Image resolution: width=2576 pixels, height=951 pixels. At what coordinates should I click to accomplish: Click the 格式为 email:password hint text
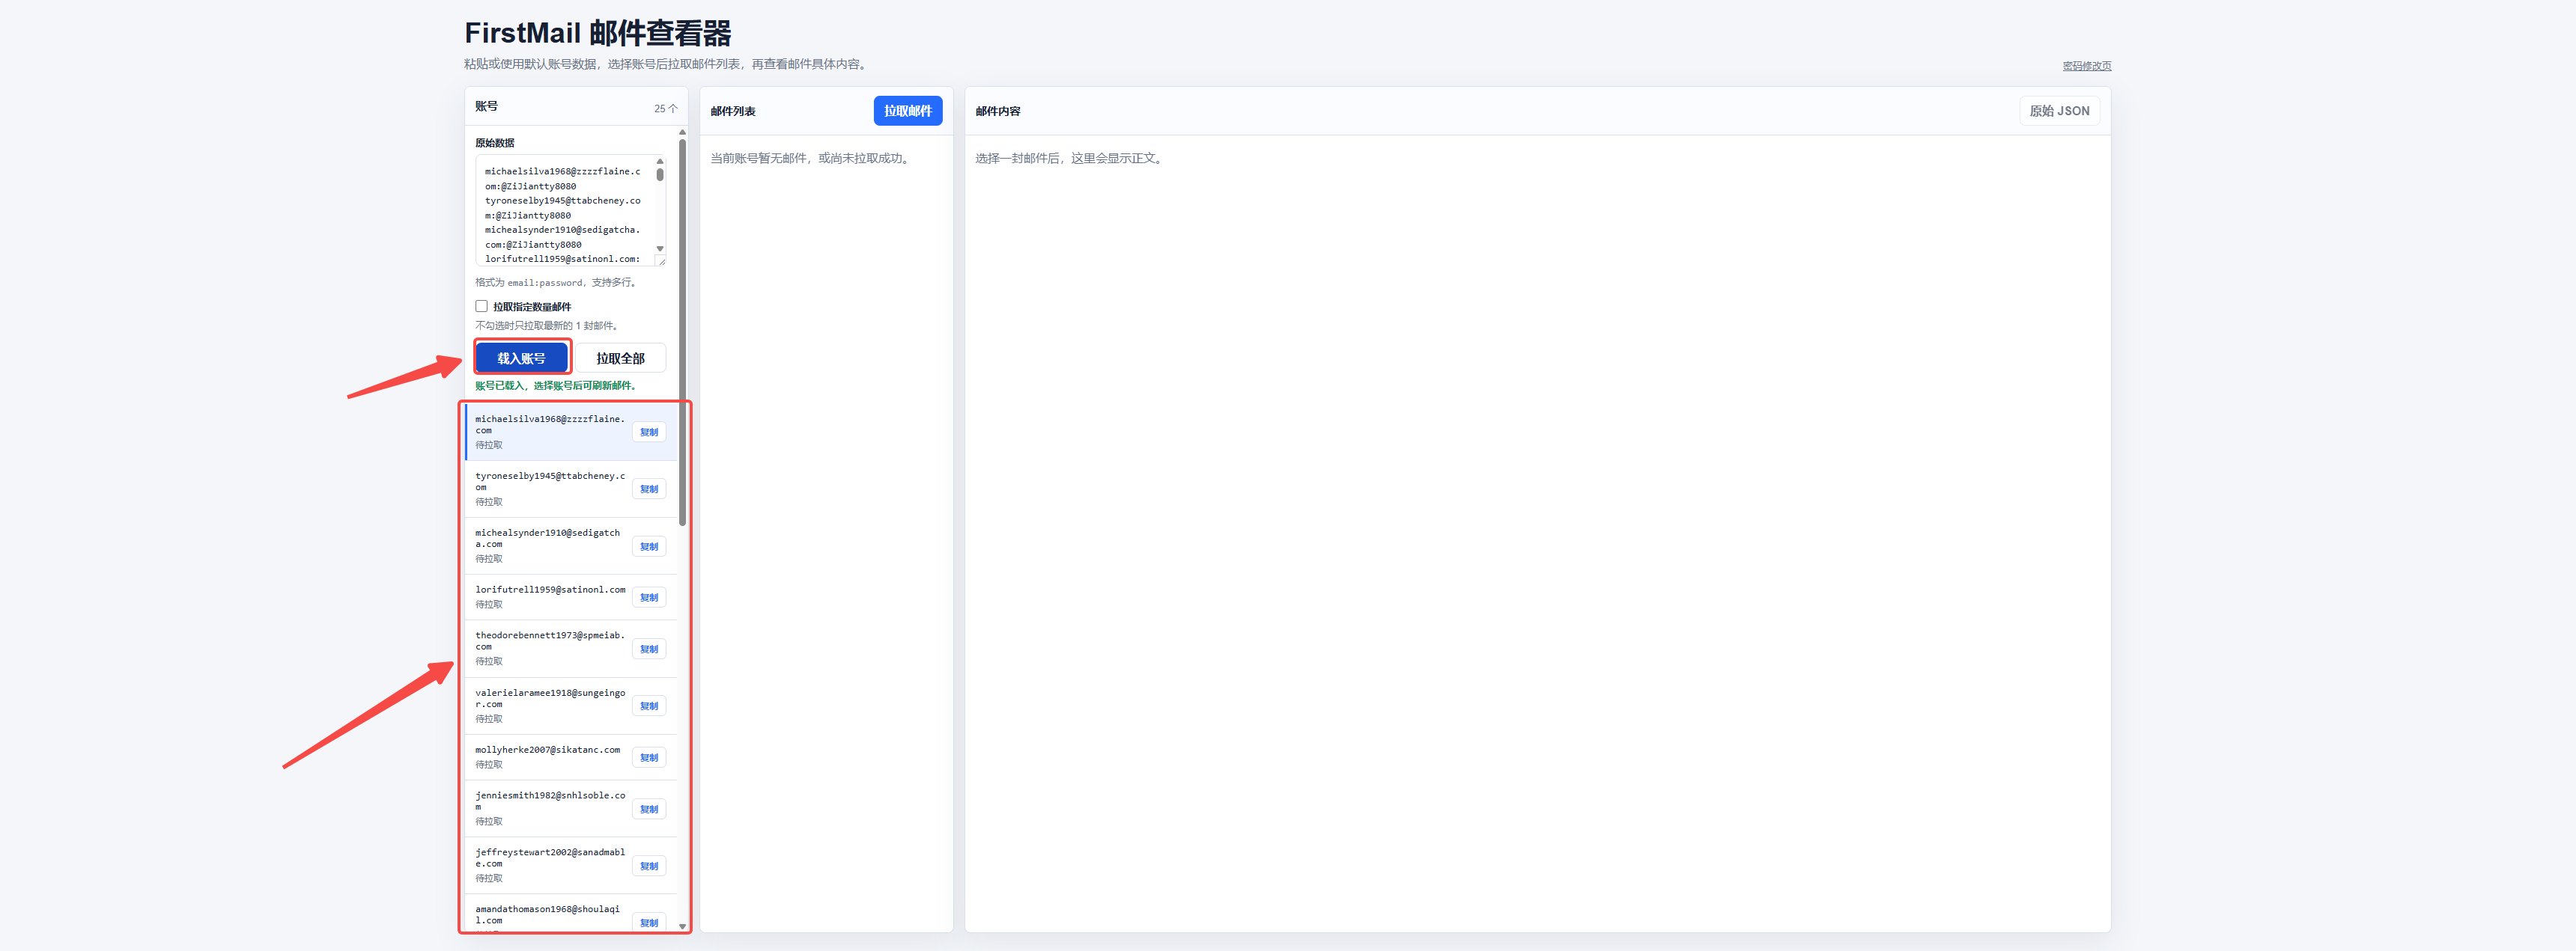tap(555, 283)
